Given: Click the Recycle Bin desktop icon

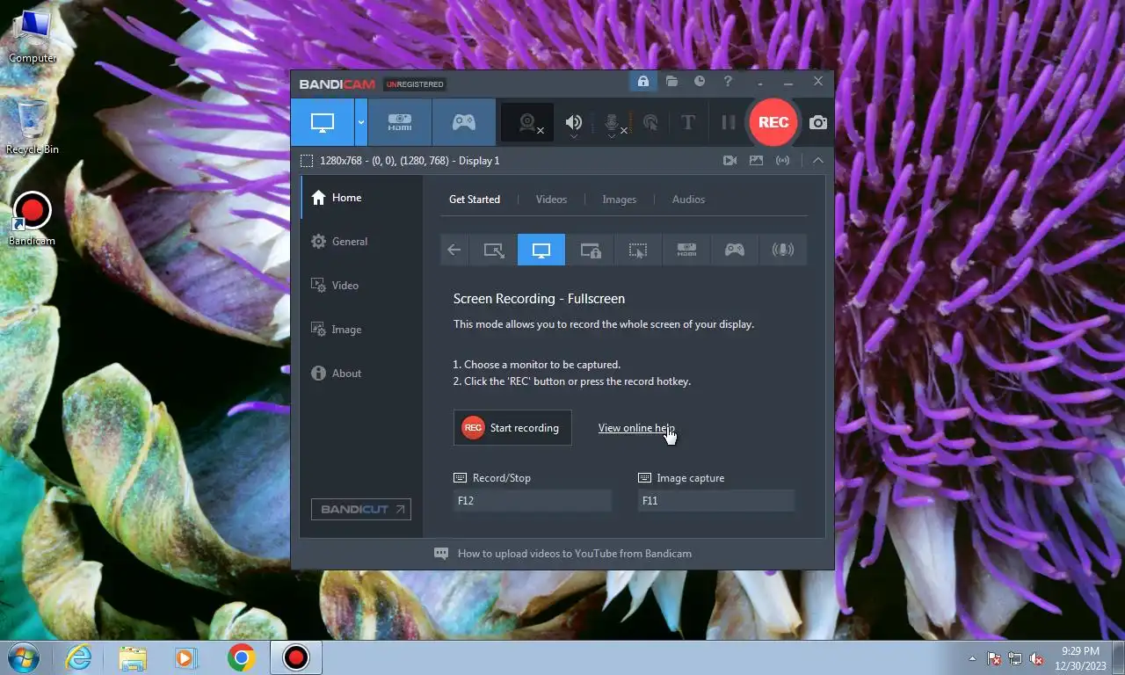Looking at the screenshot, I should (x=33, y=126).
